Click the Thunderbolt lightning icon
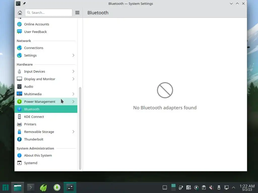 (19, 139)
